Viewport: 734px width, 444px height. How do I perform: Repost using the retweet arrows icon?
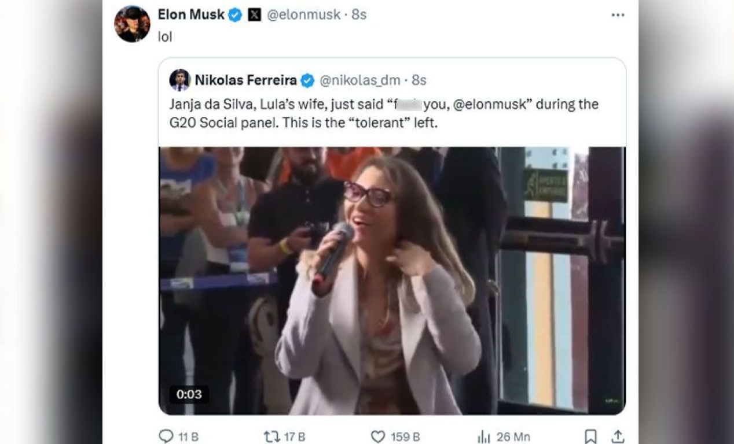(270, 436)
